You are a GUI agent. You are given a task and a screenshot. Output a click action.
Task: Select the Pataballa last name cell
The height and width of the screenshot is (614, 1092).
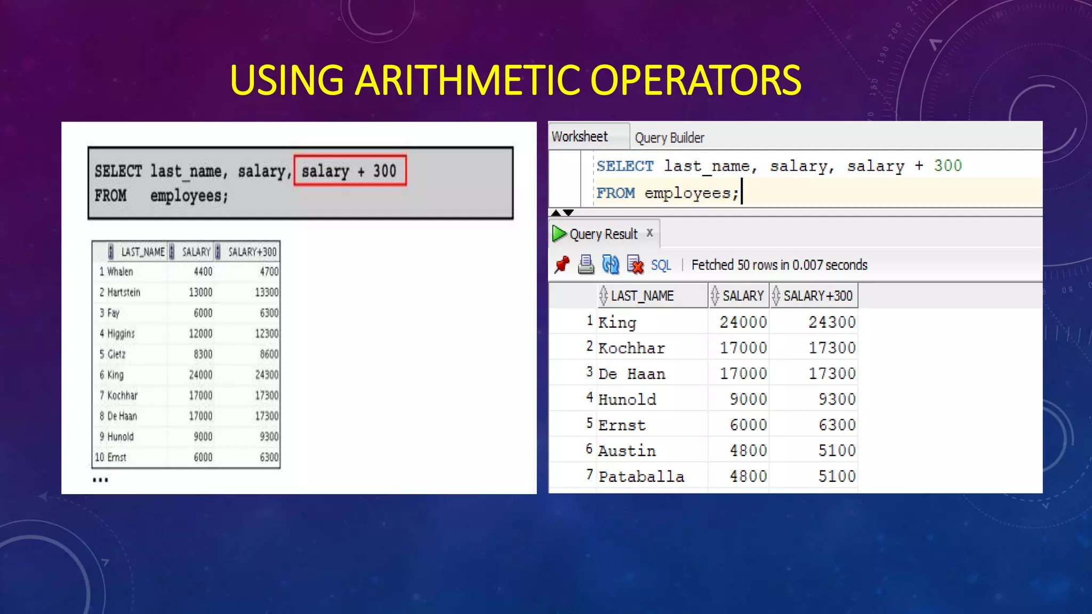tap(641, 476)
